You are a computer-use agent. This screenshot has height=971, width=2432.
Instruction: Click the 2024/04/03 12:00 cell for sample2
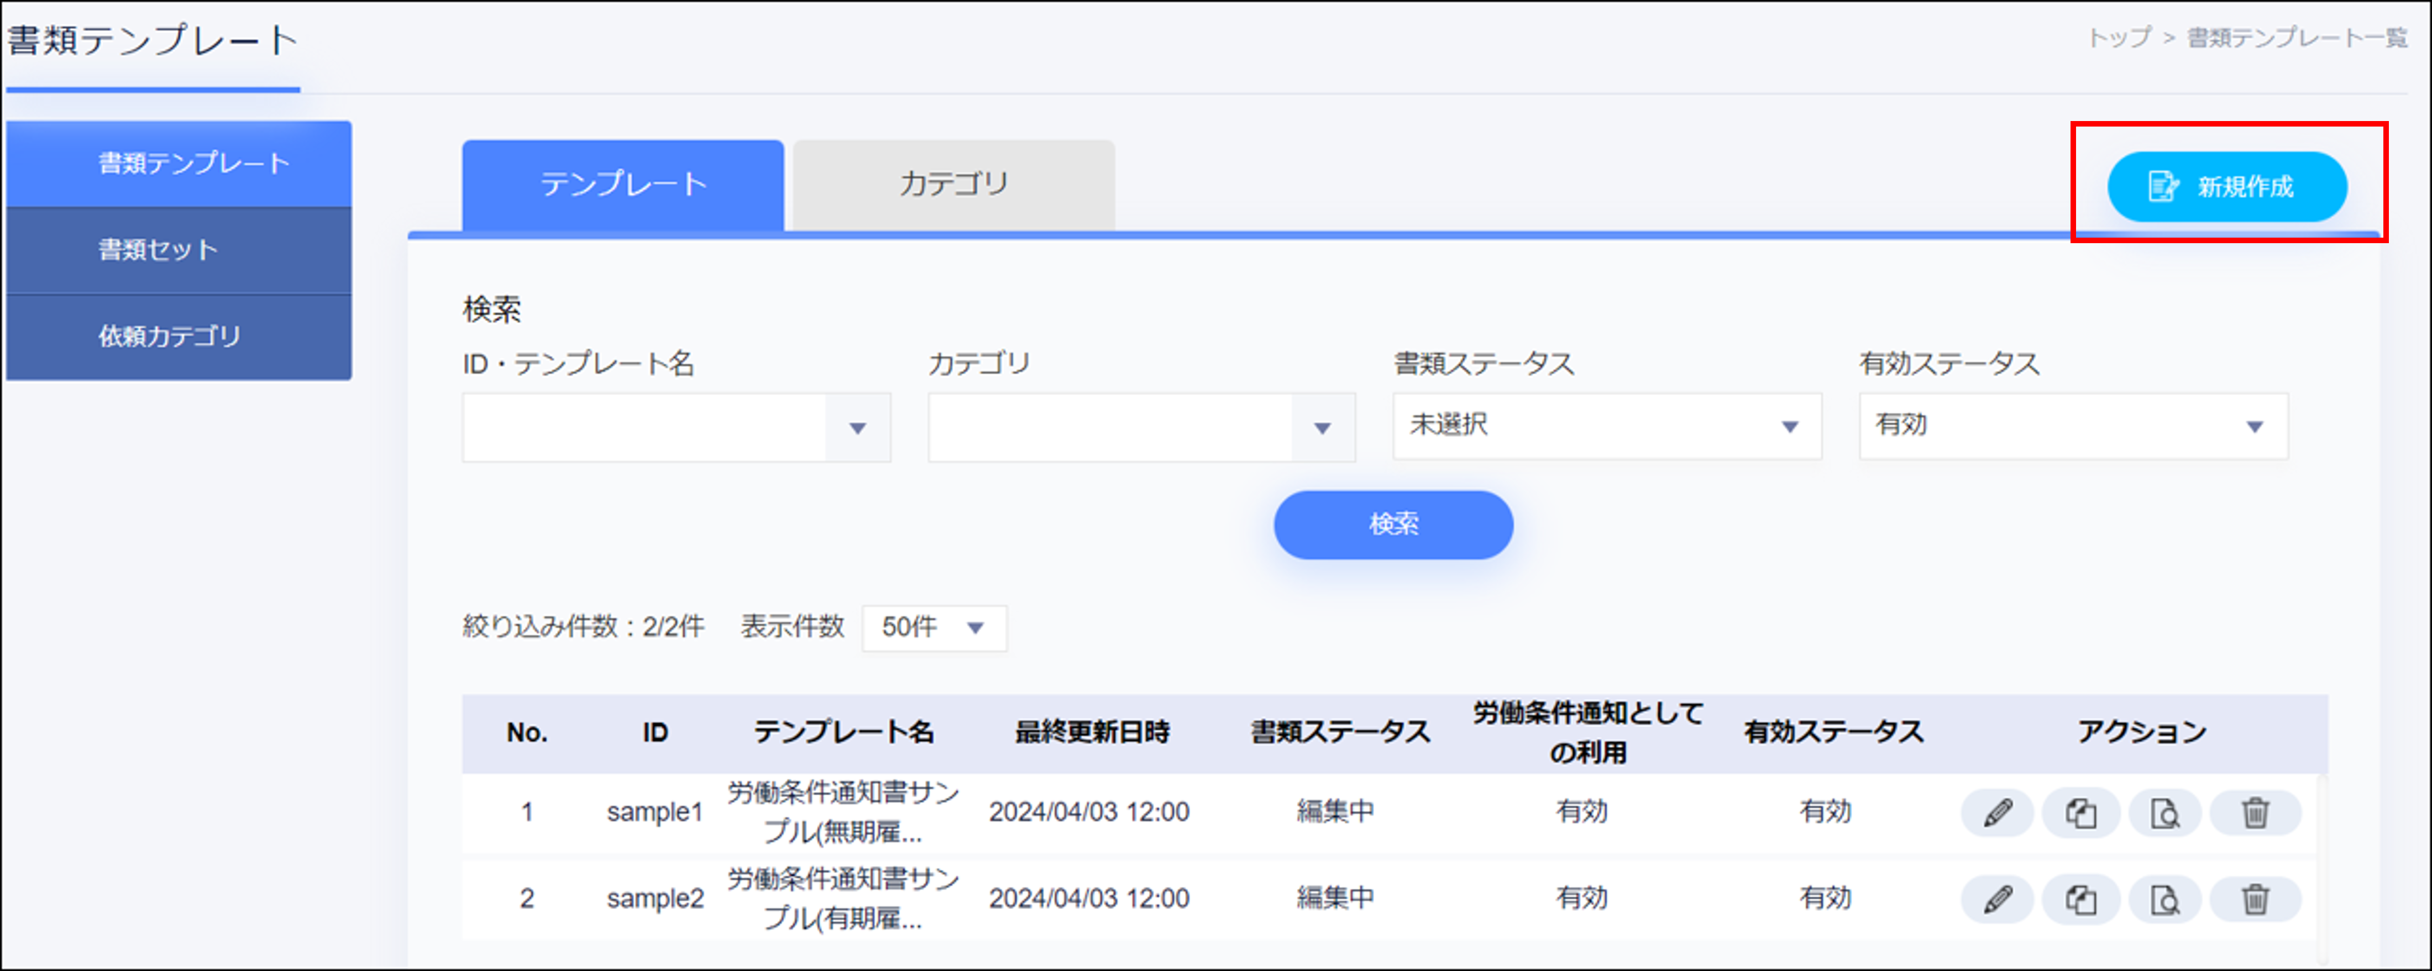point(1089,899)
